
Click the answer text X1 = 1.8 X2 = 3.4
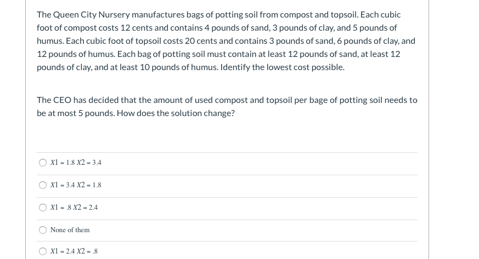(x=76, y=163)
